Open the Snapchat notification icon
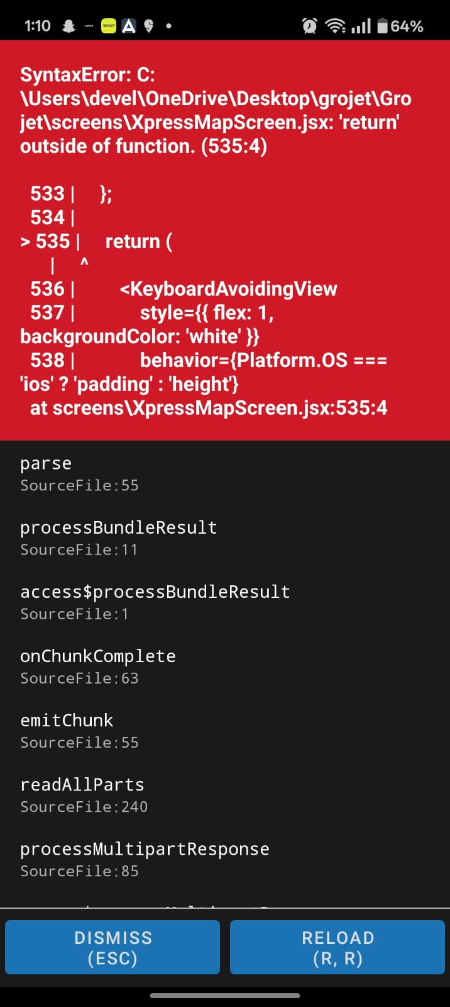 coord(69,26)
